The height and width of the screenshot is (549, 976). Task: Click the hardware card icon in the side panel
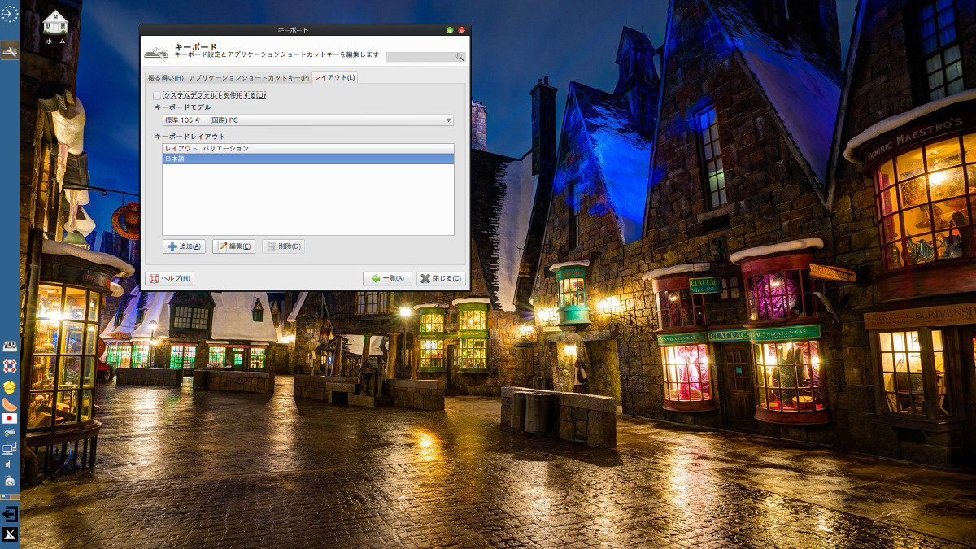pyautogui.click(x=10, y=348)
